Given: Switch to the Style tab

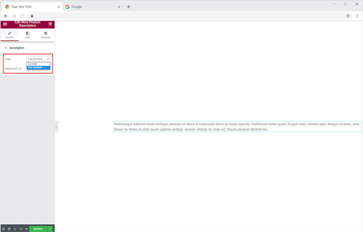Looking at the screenshot, I should click(x=28, y=35).
